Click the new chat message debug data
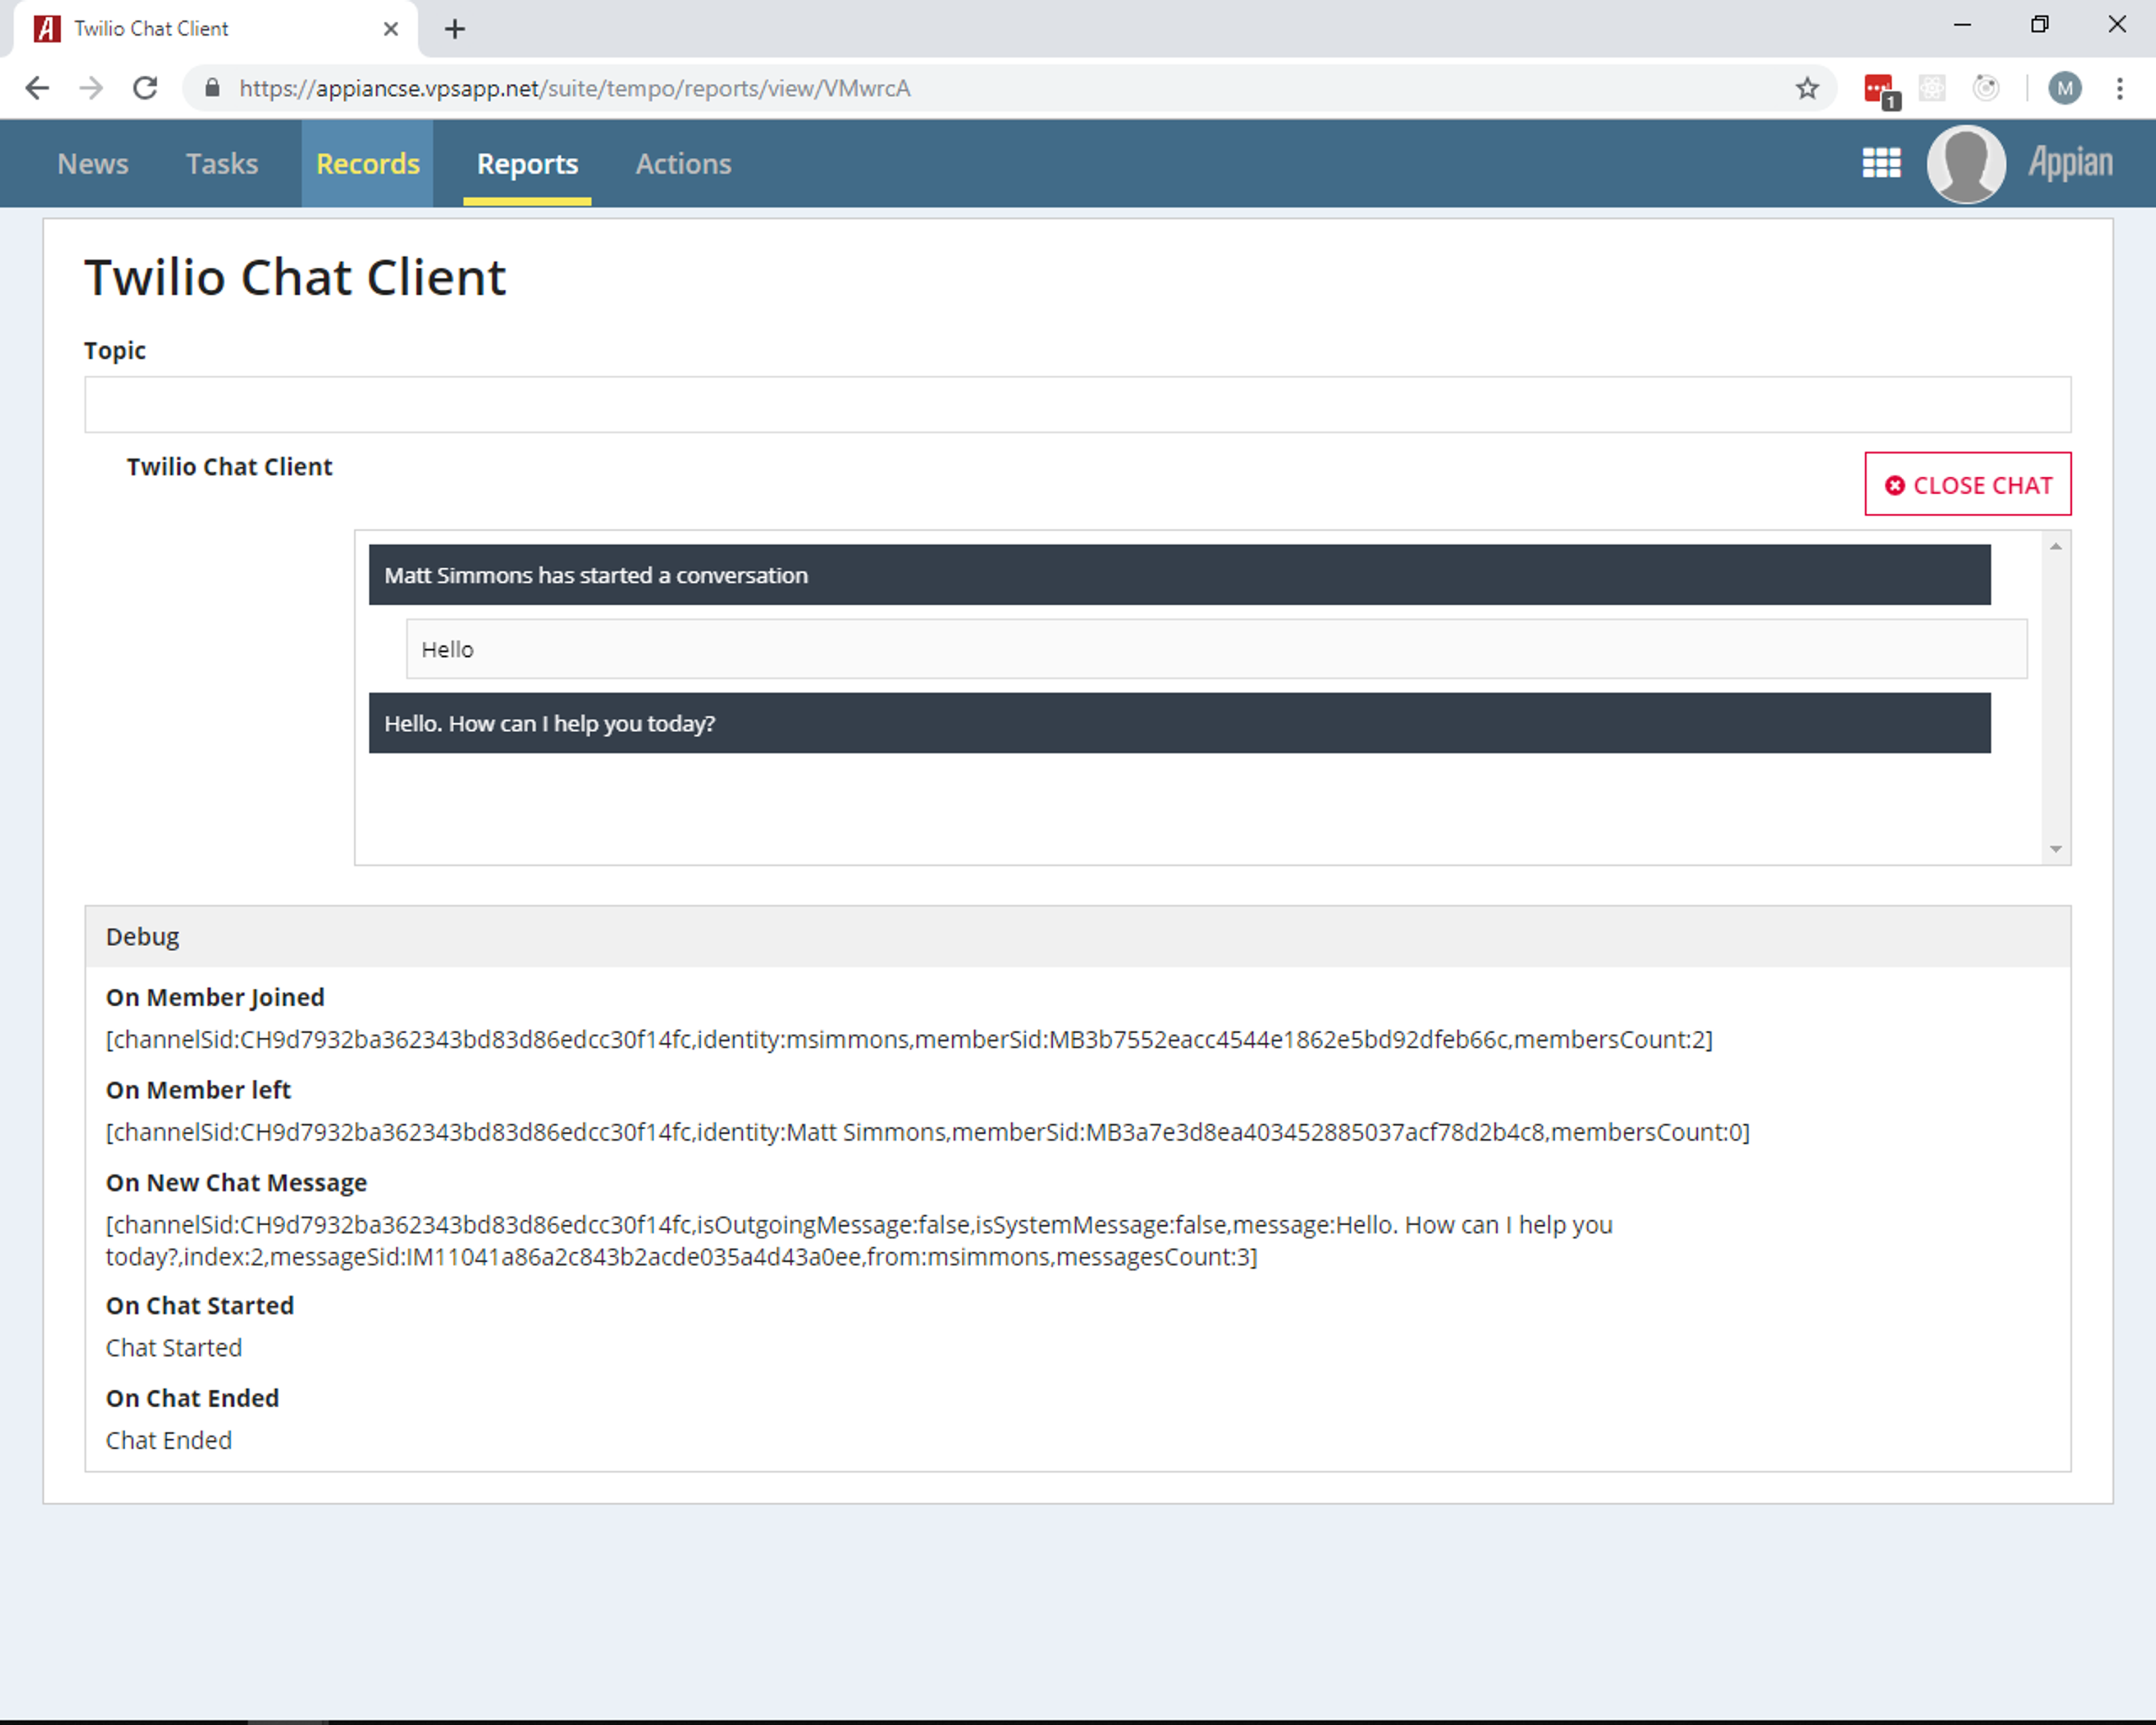Image resolution: width=2156 pixels, height=1725 pixels. [x=859, y=1241]
